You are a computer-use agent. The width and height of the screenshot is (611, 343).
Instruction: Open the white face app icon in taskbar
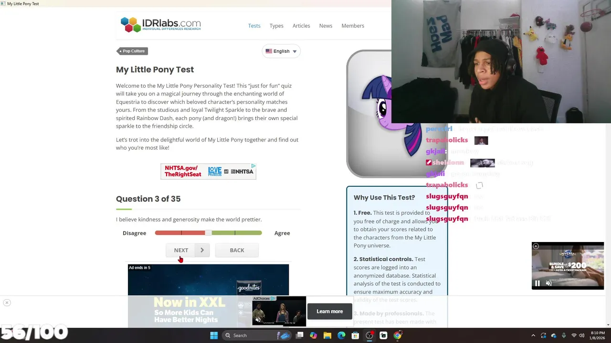(x=383, y=335)
